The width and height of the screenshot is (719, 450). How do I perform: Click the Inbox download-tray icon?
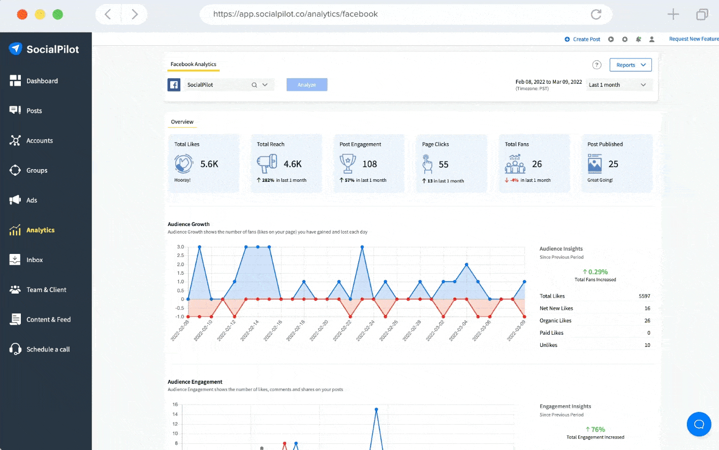(x=15, y=260)
